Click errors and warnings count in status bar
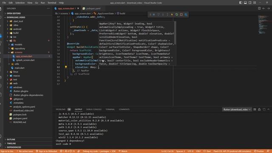This screenshot has height=153, width=272. [68, 151]
